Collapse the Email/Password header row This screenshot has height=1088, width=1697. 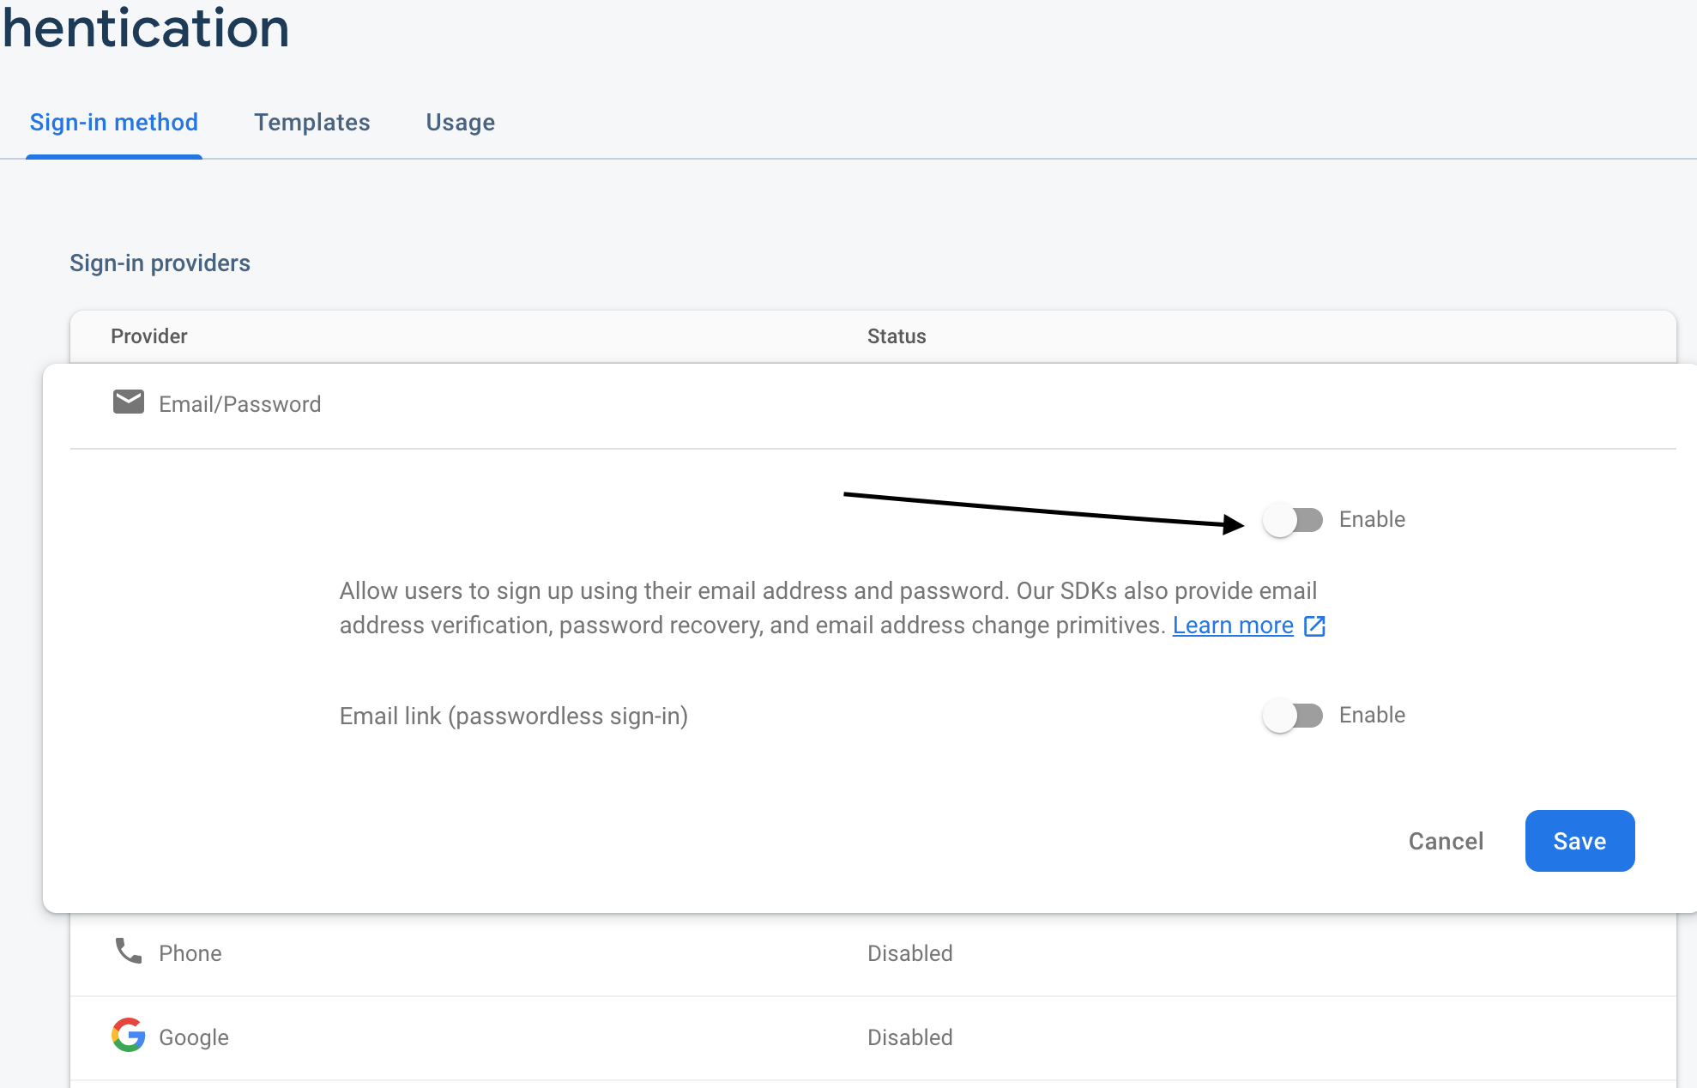(240, 404)
